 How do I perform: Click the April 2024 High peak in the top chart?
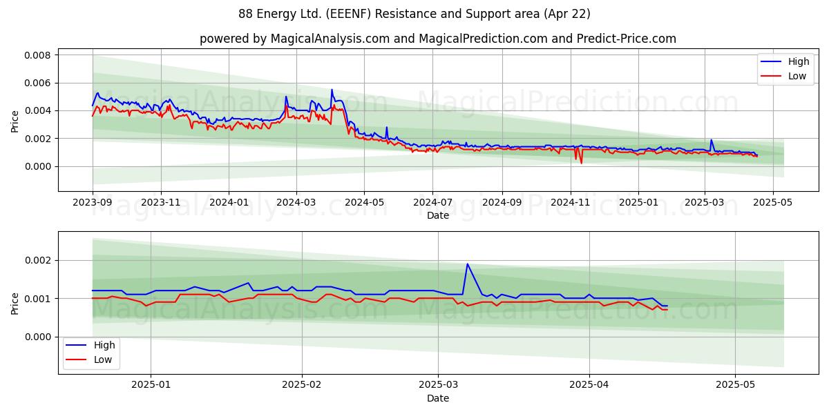tap(332, 90)
